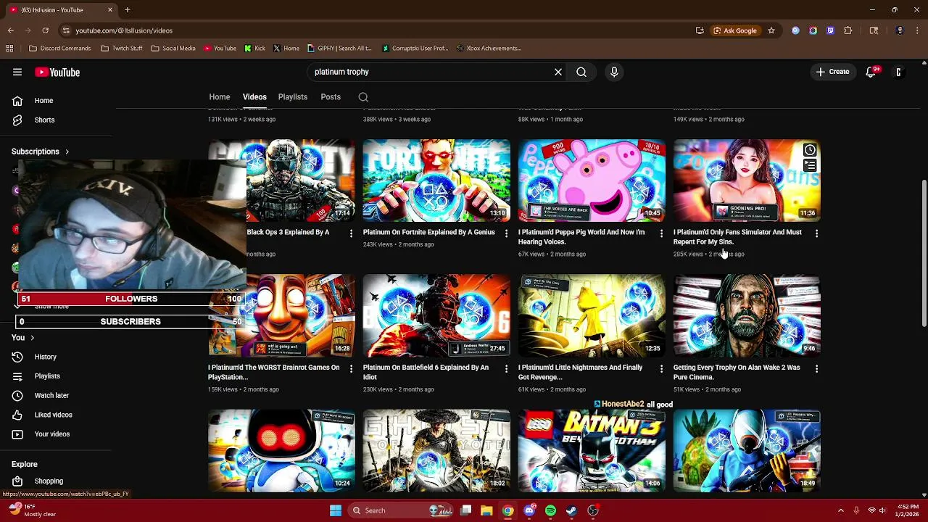928x522 pixels.
Task: Click the address bar URL
Action: (x=124, y=30)
